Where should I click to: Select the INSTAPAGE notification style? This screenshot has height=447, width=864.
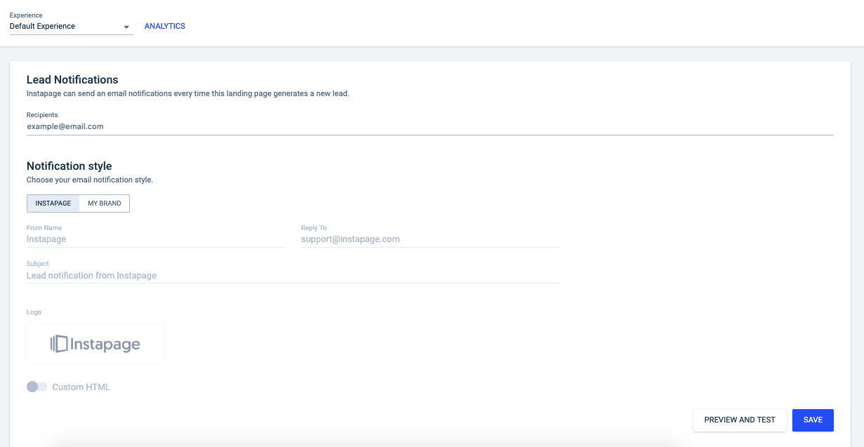pos(53,204)
